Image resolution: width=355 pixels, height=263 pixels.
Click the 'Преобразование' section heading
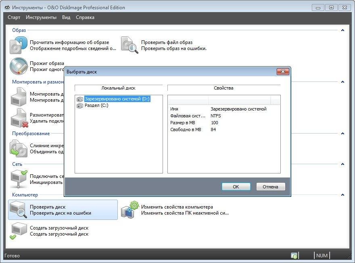pyautogui.click(x=31, y=134)
